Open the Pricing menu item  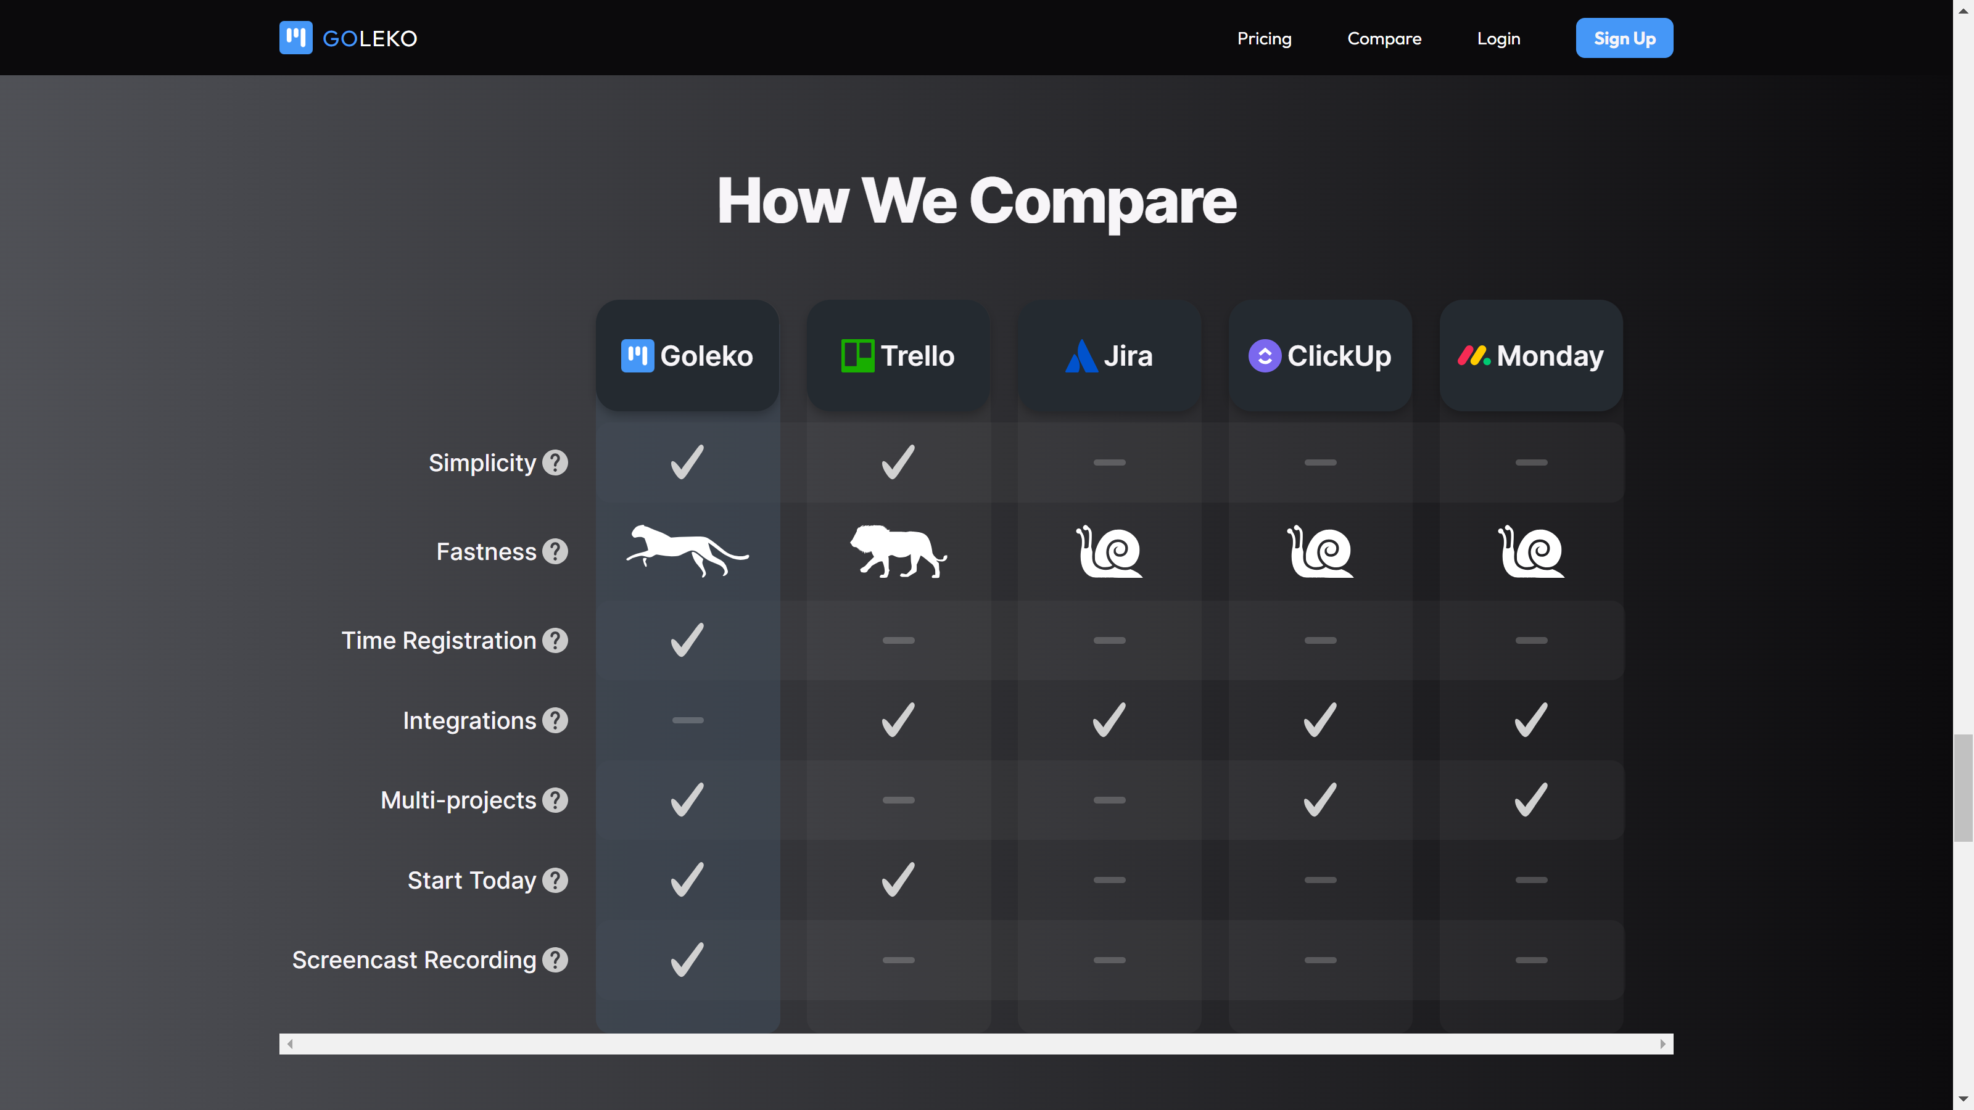click(x=1265, y=38)
